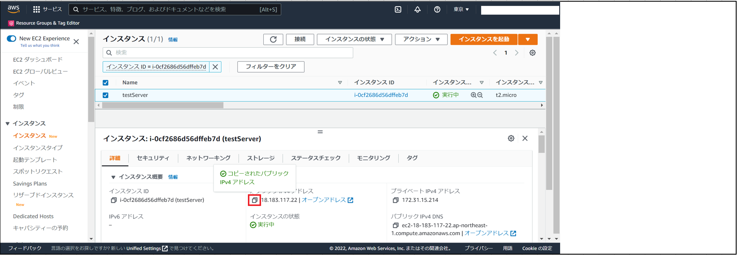This screenshot has width=737, height=255.
Task: Click the Resource Groups & Tag Editor icon
Action: point(11,23)
